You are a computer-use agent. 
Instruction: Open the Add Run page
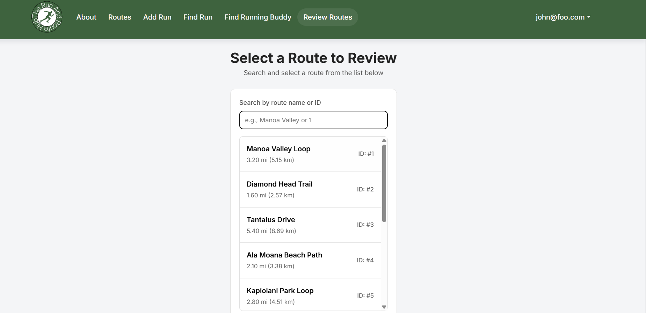[x=157, y=17]
